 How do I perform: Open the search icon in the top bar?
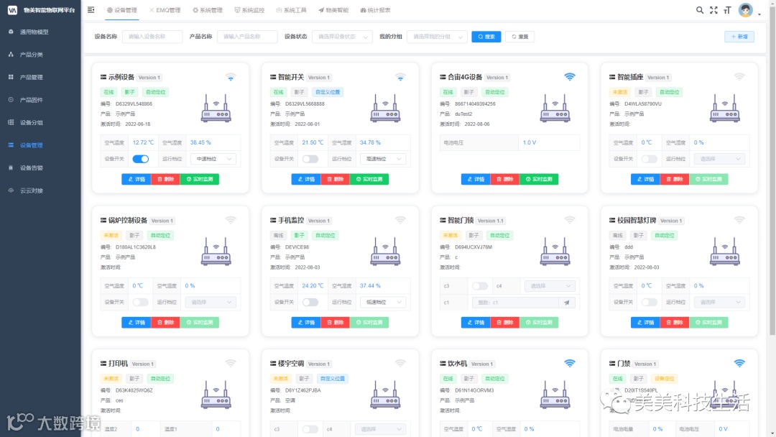coord(699,10)
